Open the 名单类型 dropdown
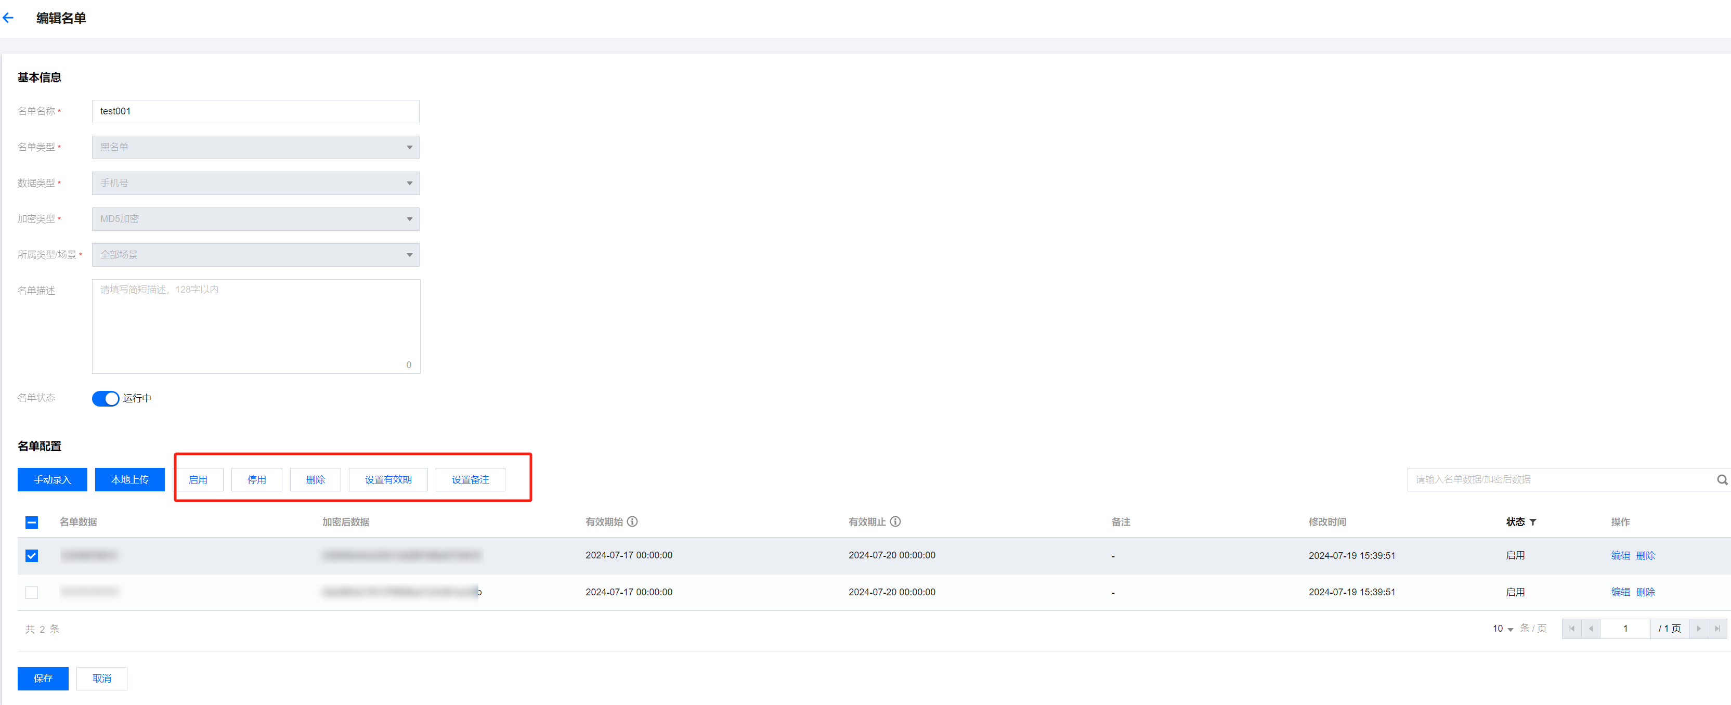Viewport: 1731px width, 705px height. (x=255, y=147)
